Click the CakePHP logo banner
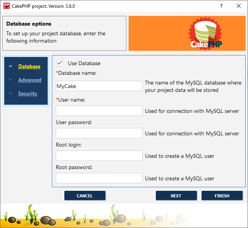This screenshot has width=248, height=228. [x=187, y=33]
